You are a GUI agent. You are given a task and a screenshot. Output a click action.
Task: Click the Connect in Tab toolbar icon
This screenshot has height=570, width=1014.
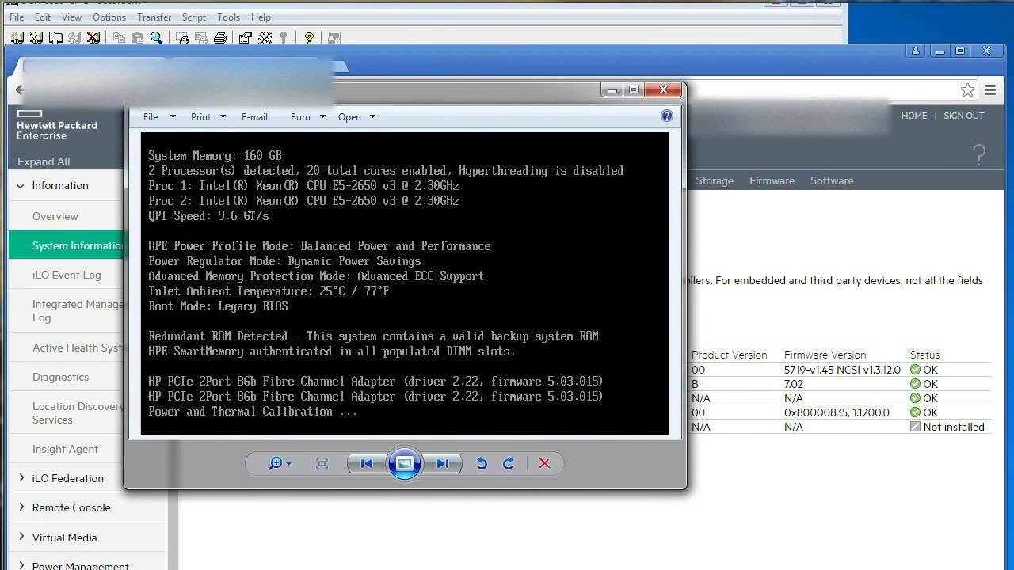pos(55,37)
